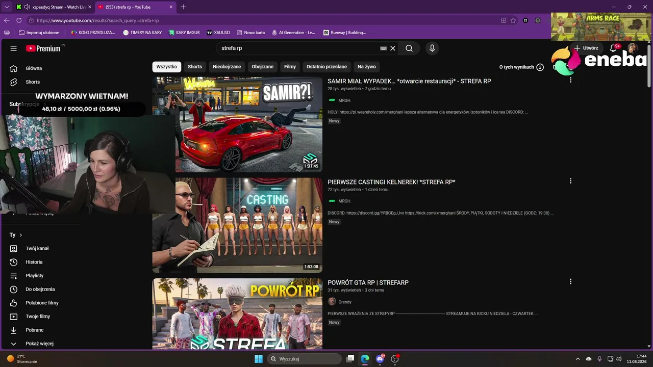Open the Importuj ulubione bookmark
Viewport: 653px width, 367px height.
pos(39,33)
